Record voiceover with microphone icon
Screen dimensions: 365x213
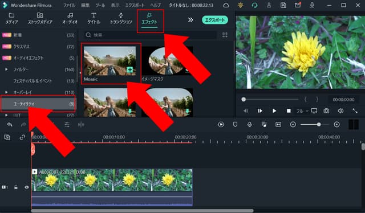250,125
